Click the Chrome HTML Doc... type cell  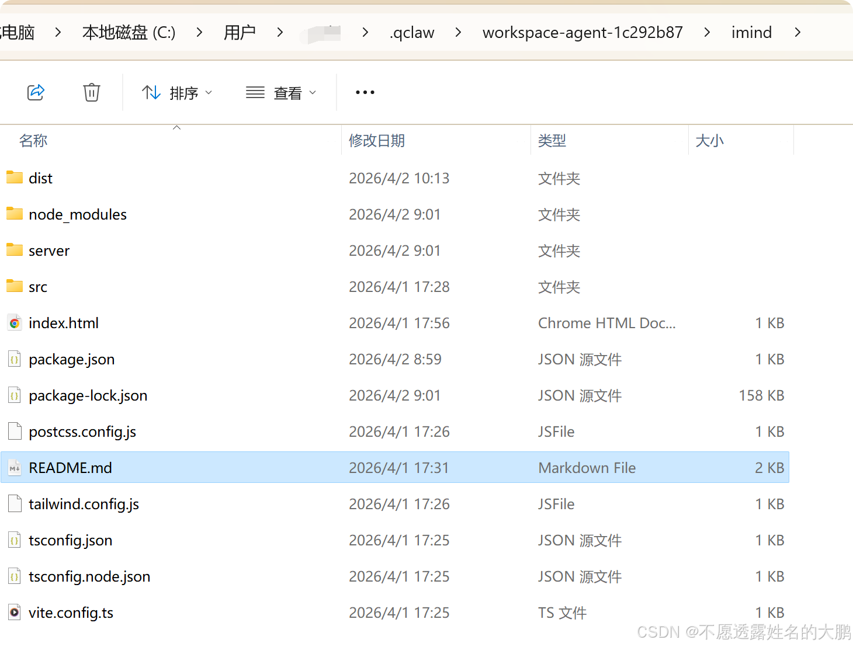(607, 323)
